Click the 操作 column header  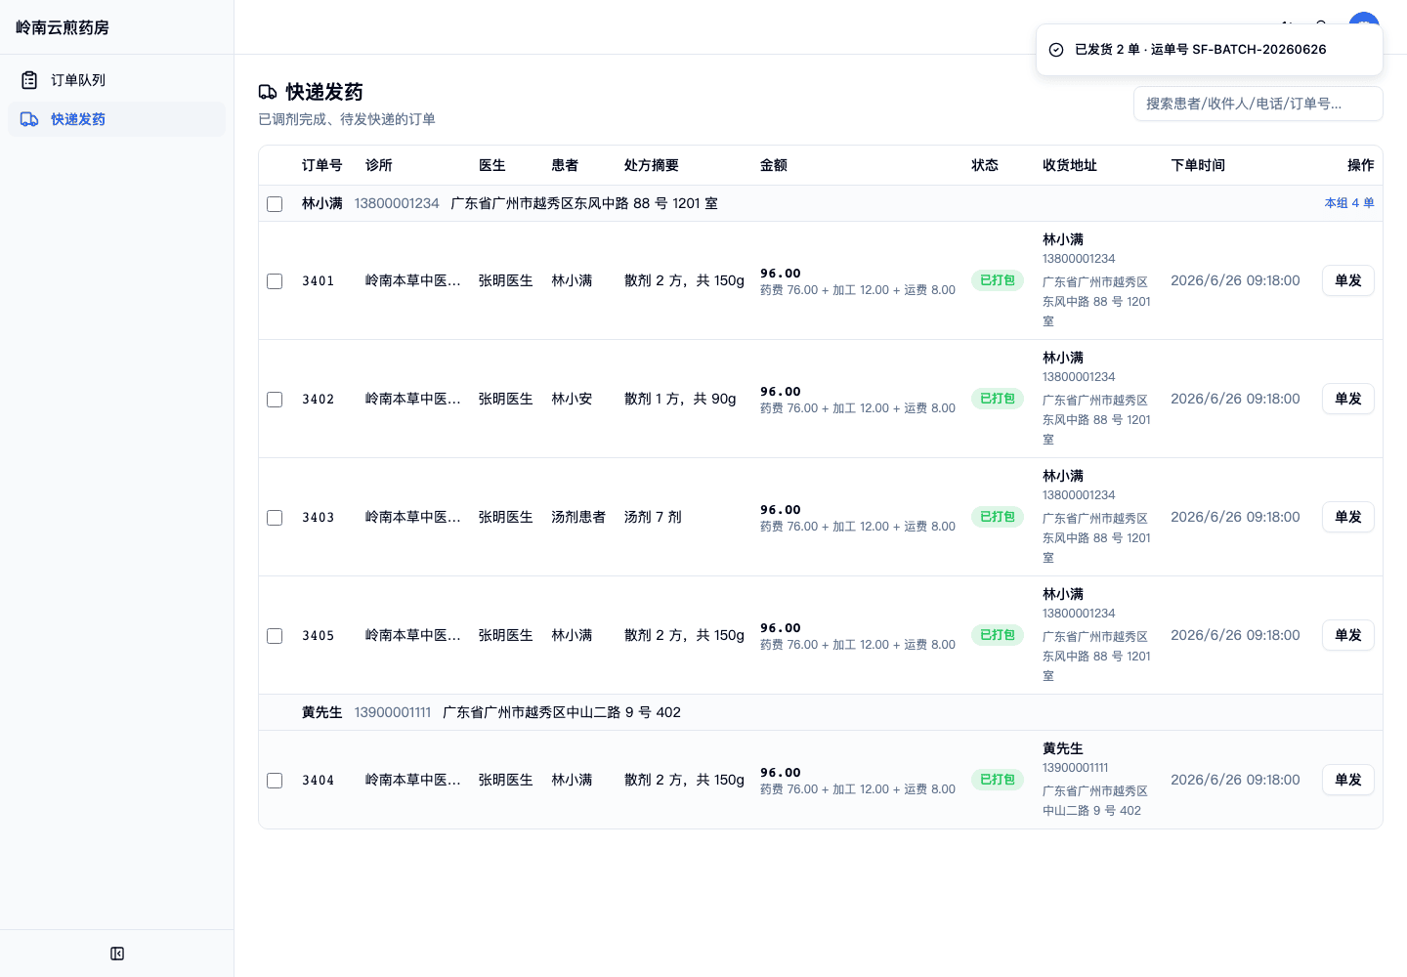coord(1361,165)
